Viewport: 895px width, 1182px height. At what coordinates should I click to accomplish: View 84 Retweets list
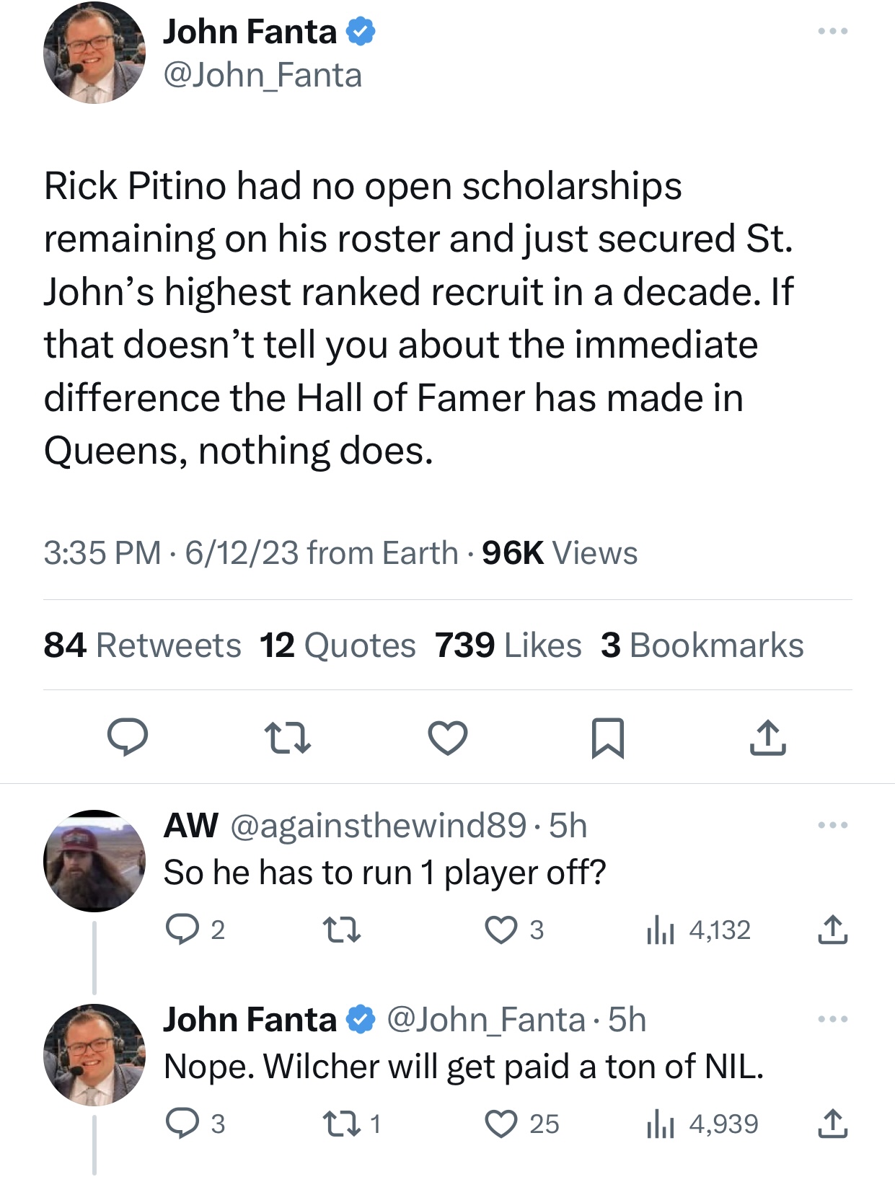pyautogui.click(x=142, y=645)
